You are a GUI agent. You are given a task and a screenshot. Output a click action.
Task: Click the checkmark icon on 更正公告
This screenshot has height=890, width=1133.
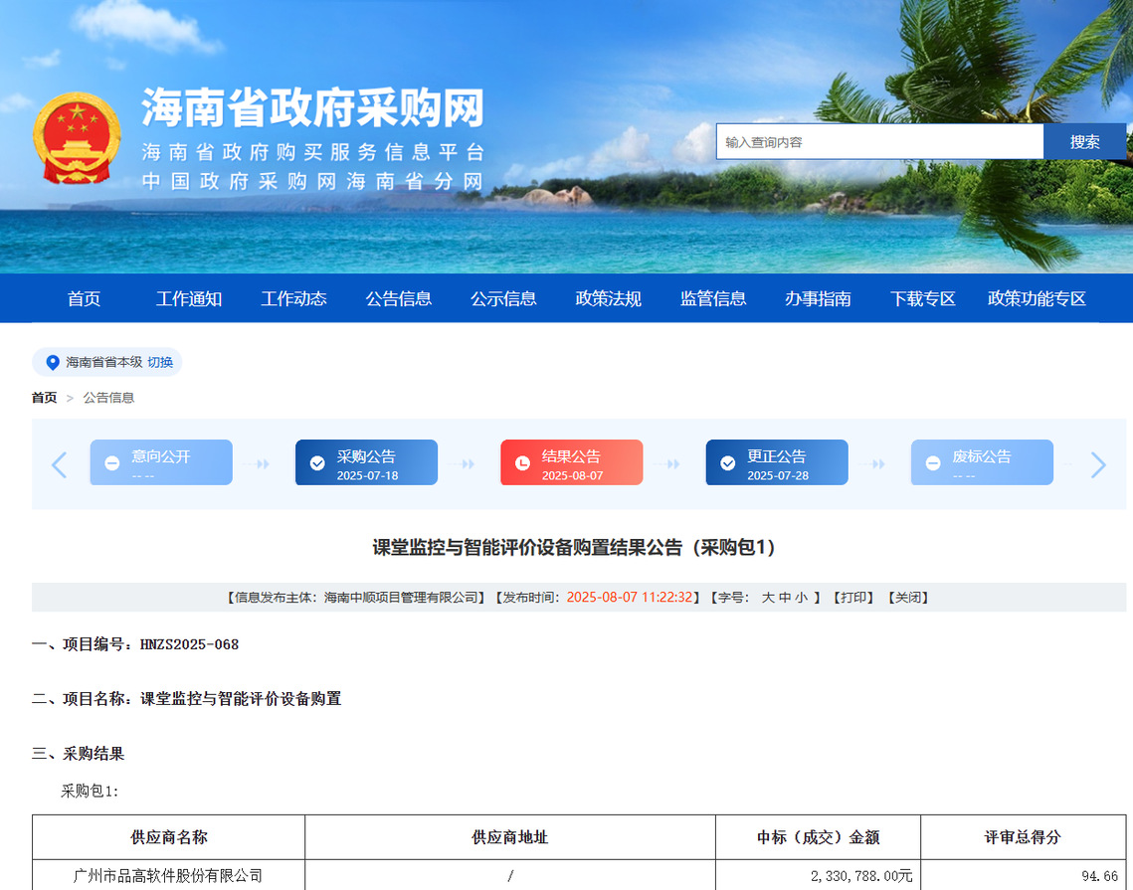[x=728, y=463]
